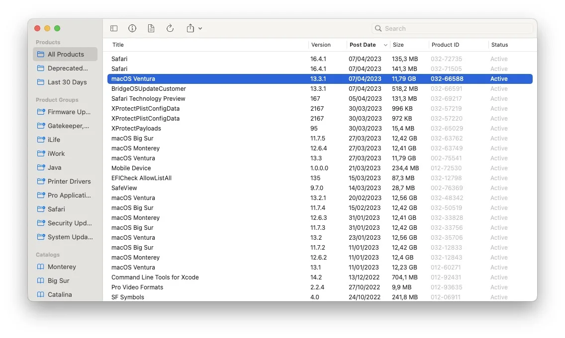Screen dimensions: 565x338
Task: Reload the catalog with the refresh icon
Action: [170, 28]
